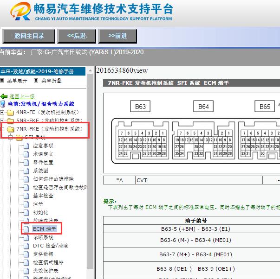Open the 初始化 page
The height and width of the screenshot is (279, 280).
tap(40, 212)
